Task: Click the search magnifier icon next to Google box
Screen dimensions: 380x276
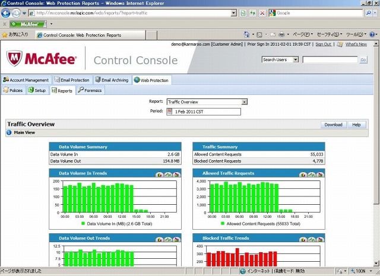Action: click(x=368, y=13)
